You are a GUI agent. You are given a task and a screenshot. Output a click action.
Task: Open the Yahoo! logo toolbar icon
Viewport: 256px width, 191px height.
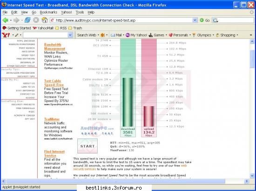pos(6,35)
